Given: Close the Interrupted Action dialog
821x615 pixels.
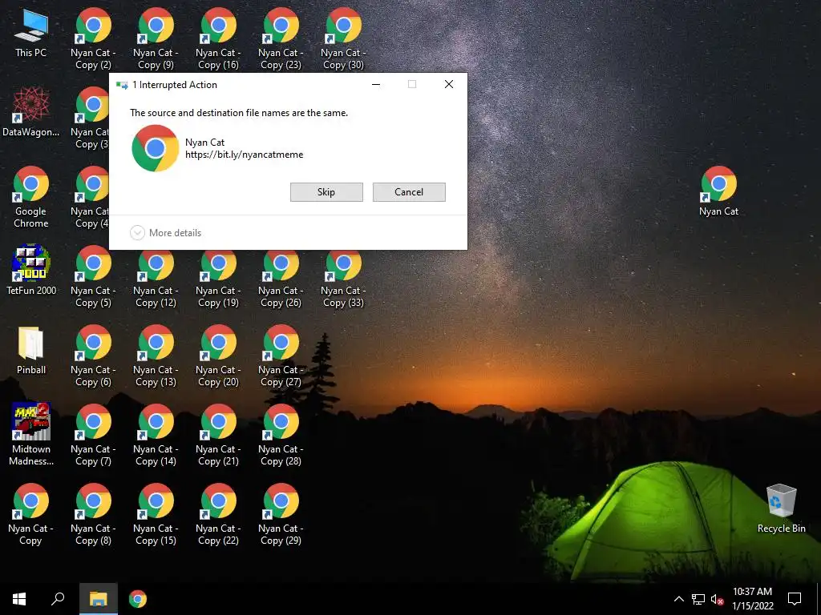Looking at the screenshot, I should 449,84.
